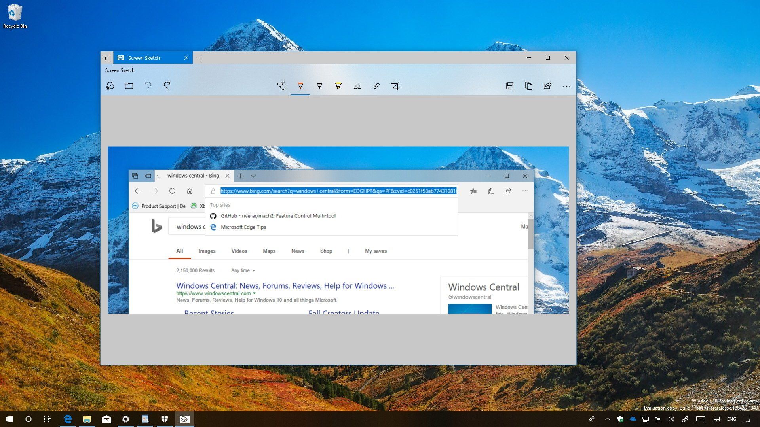Open Windows Defender shield on taskbar
The image size is (760, 427).
coord(165,419)
